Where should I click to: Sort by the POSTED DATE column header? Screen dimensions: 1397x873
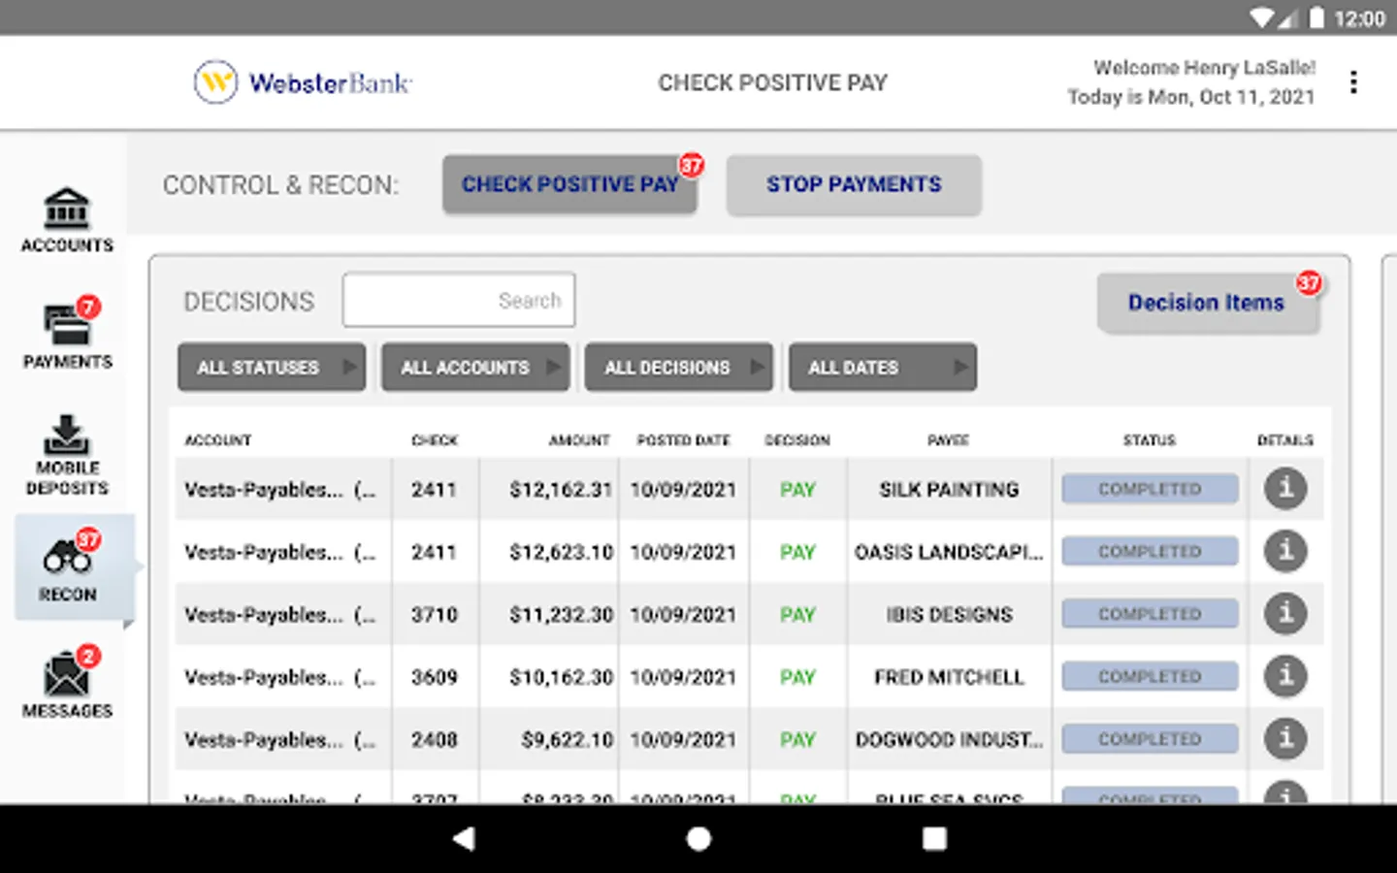pos(683,440)
